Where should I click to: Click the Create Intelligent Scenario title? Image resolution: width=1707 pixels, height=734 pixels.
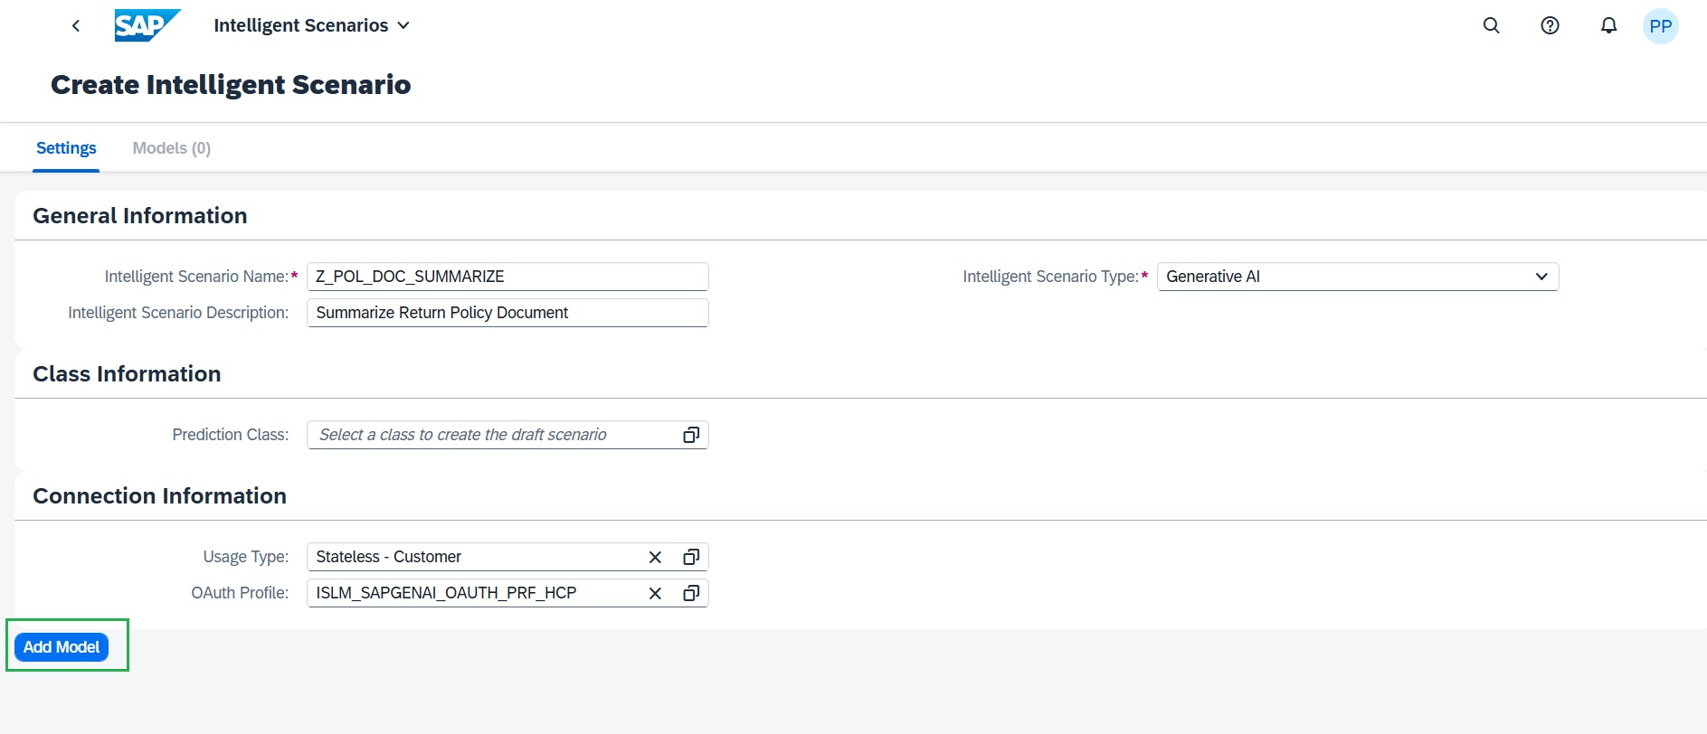[231, 85]
